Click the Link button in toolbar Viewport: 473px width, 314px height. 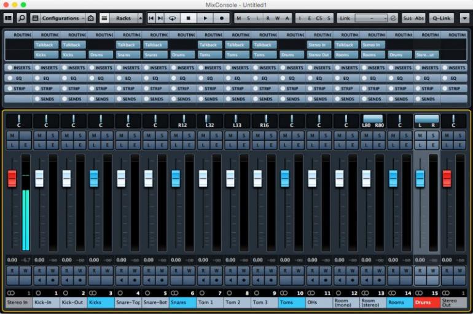pyautogui.click(x=345, y=18)
